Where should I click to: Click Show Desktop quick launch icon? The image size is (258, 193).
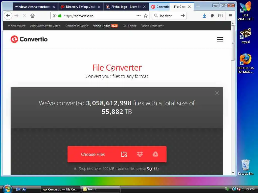point(18,189)
